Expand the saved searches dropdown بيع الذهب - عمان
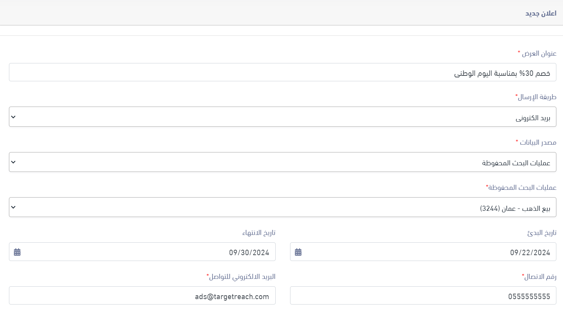 (x=282, y=207)
